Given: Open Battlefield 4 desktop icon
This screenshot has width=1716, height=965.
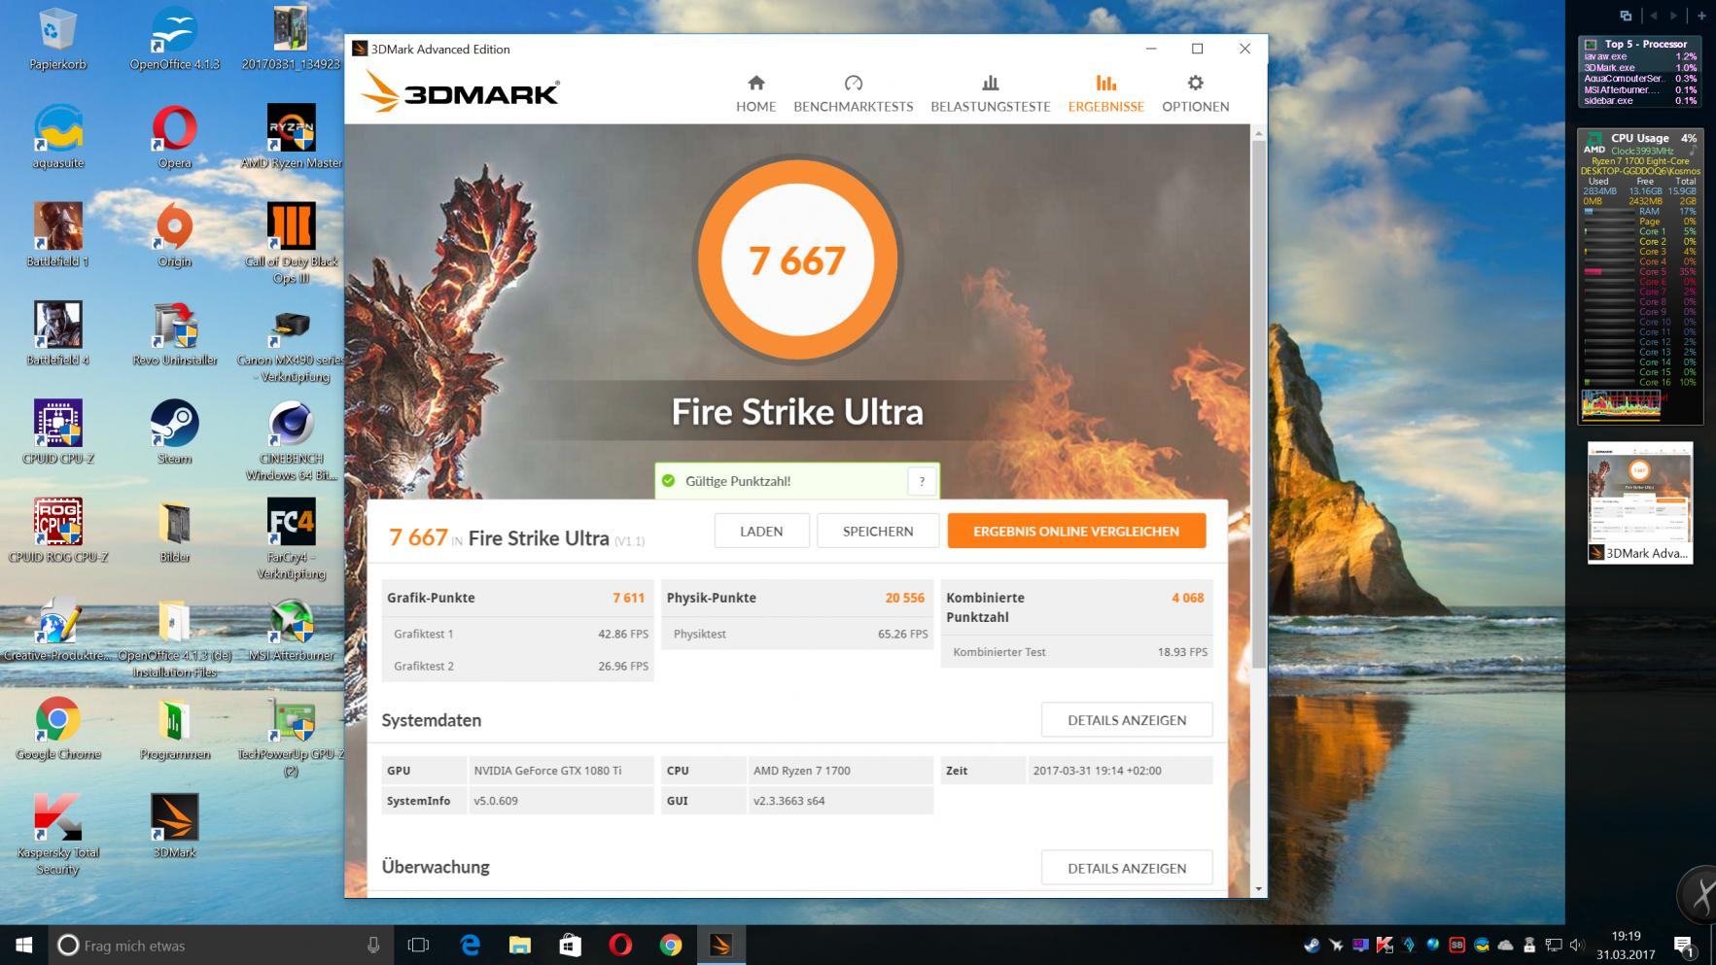Looking at the screenshot, I should pos(58,333).
